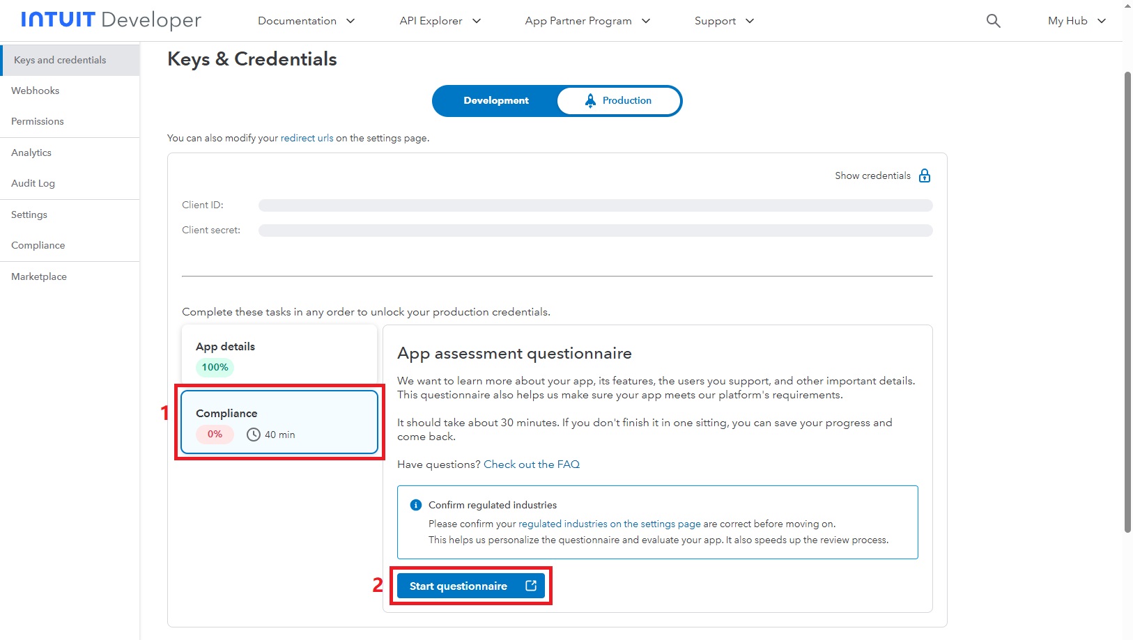The image size is (1133, 640).
Task: Select the App details task card
Action: (279, 356)
